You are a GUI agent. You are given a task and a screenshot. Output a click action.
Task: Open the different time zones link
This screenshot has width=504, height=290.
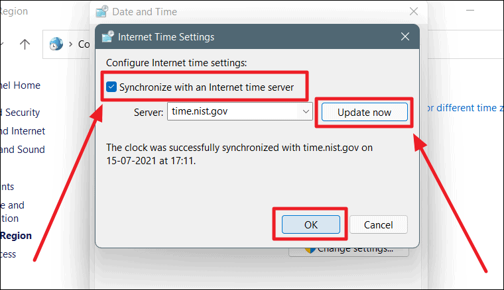pos(466,108)
